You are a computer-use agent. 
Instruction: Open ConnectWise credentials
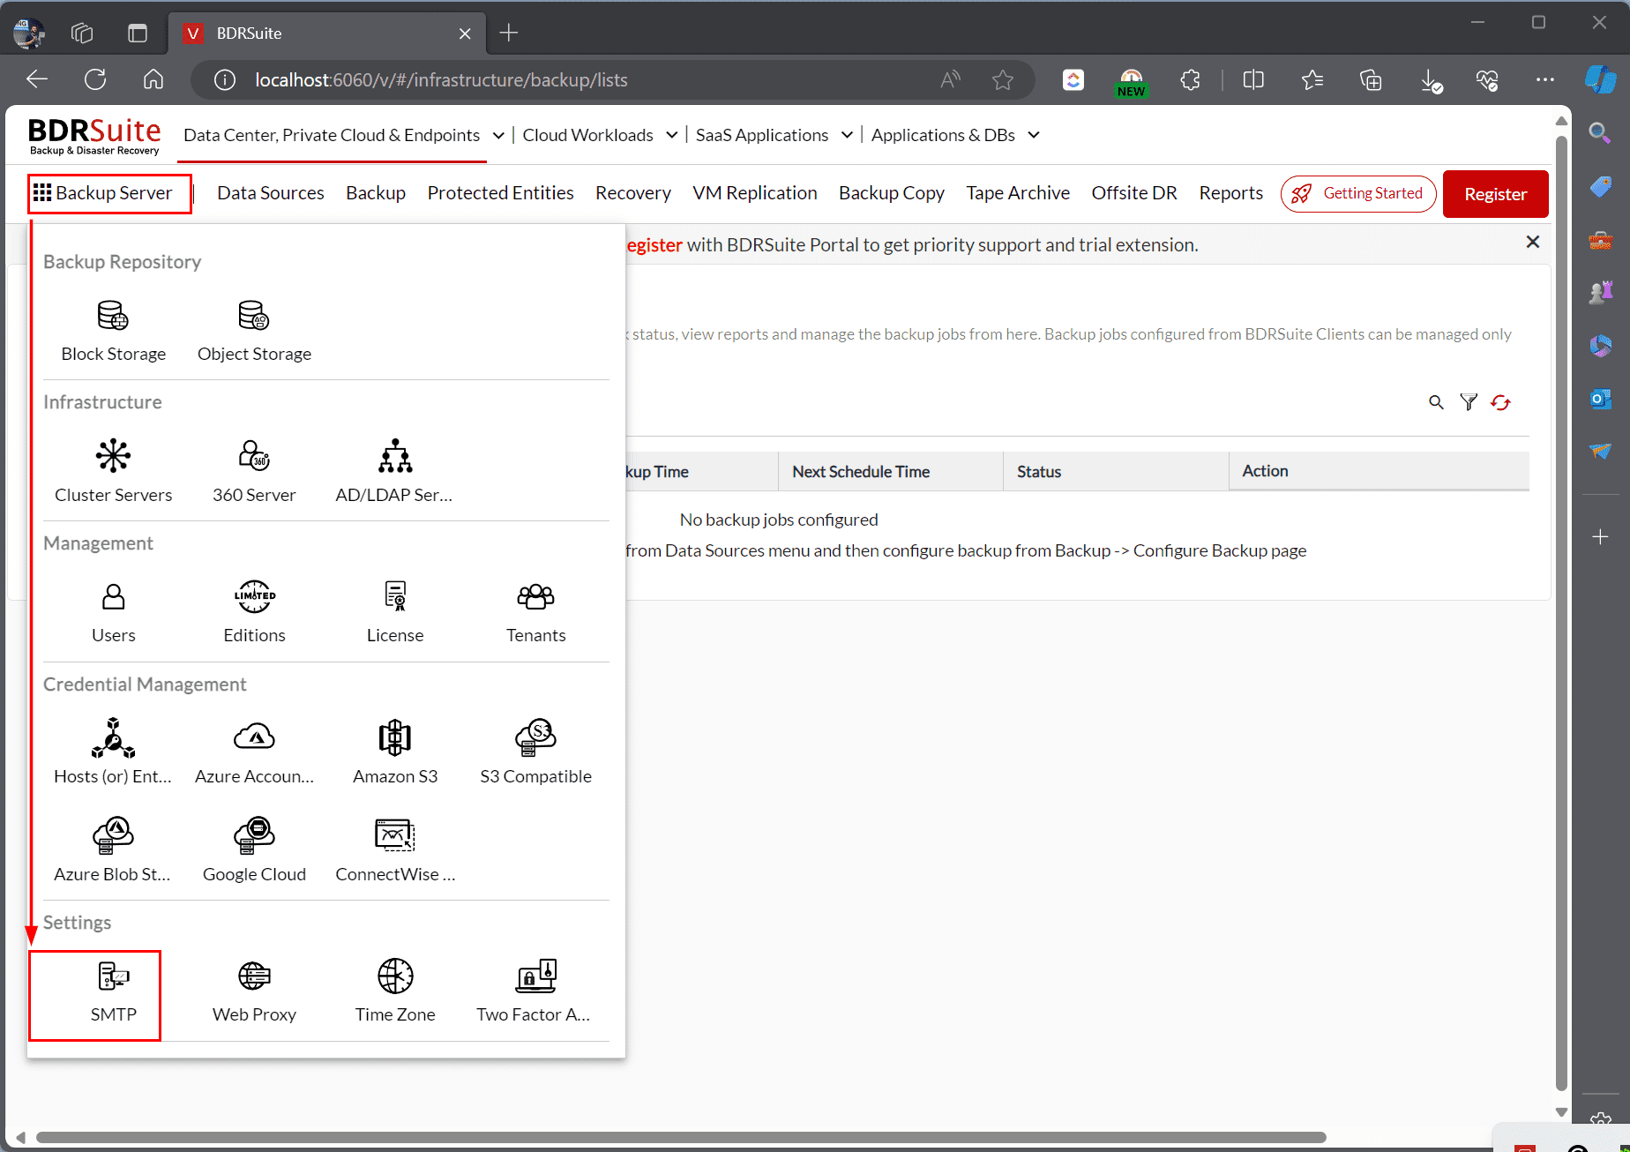(x=395, y=850)
